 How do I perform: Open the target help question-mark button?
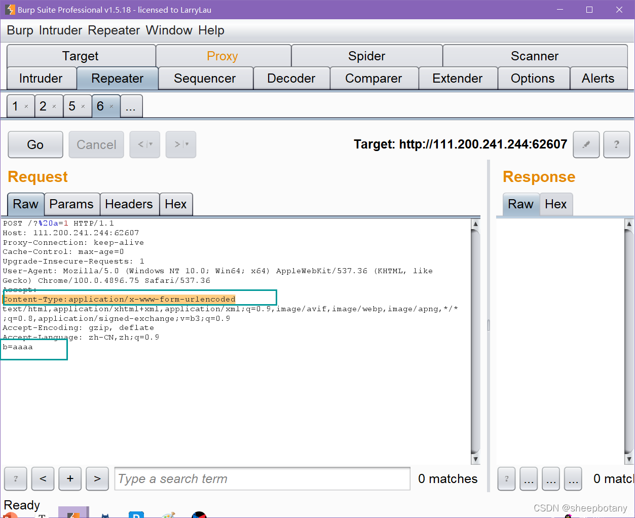(x=617, y=144)
